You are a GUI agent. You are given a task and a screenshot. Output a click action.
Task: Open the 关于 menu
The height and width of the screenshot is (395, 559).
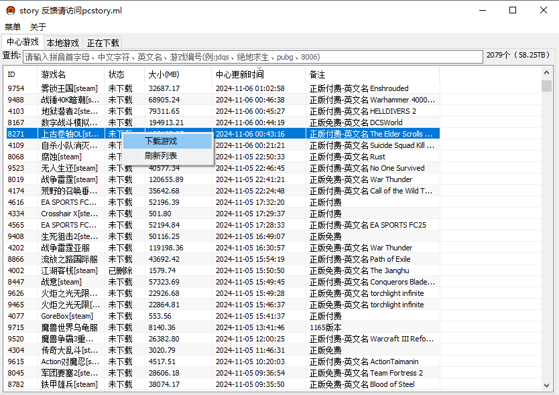[38, 27]
